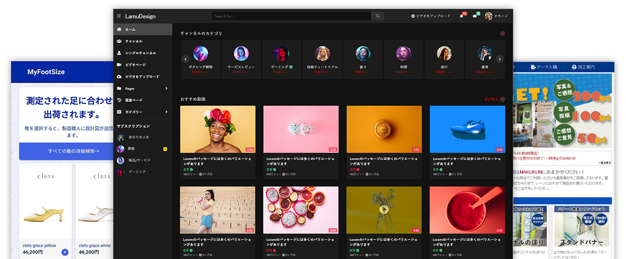Viewport: 626px width, 259px height.
Task: Click the search magnifier button
Action: 377,16
